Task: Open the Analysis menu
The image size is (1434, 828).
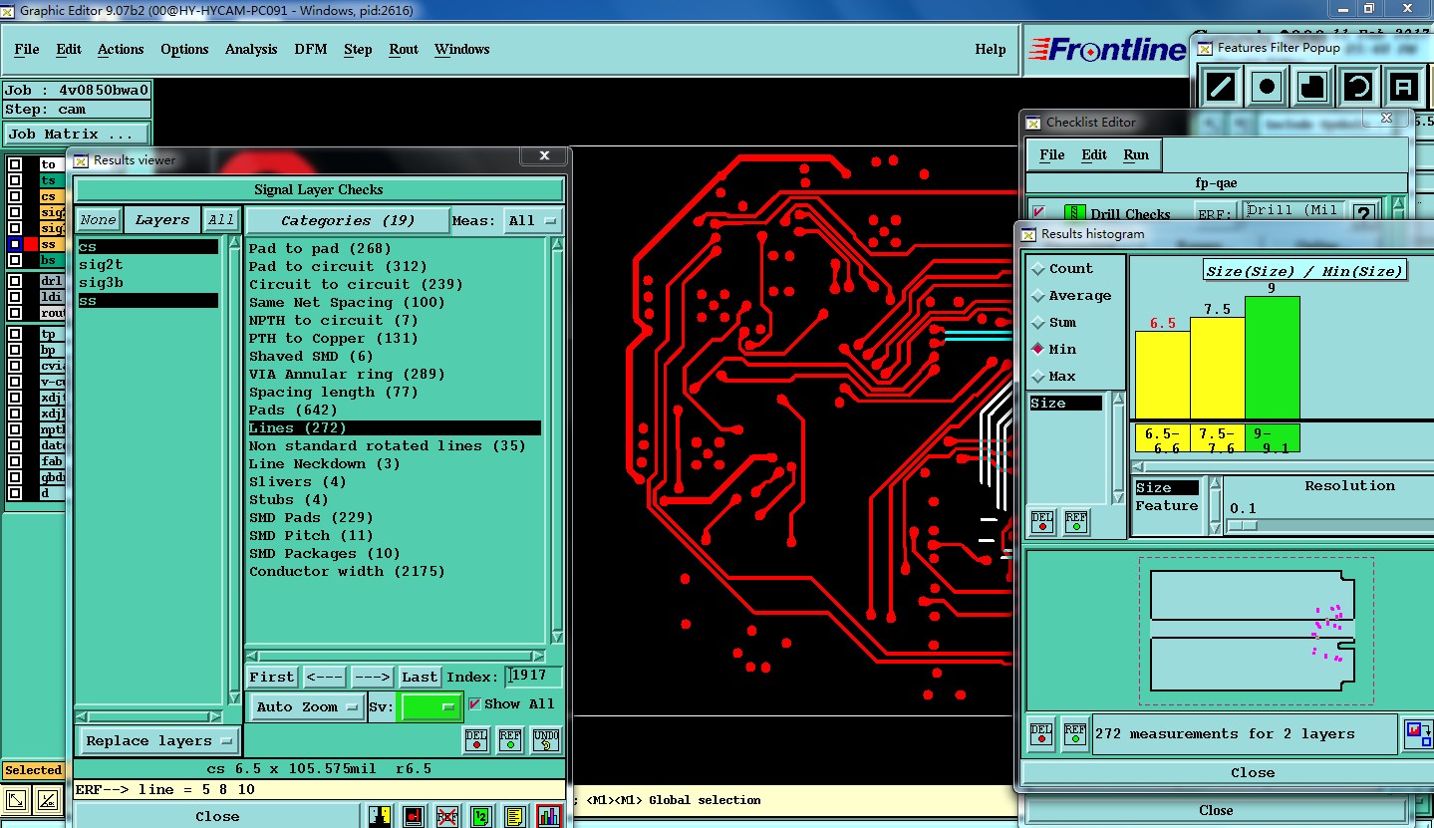Action: click(x=251, y=49)
